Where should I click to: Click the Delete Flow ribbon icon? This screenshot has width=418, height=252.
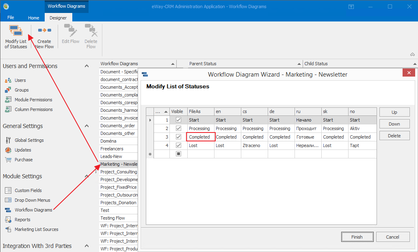pos(91,30)
